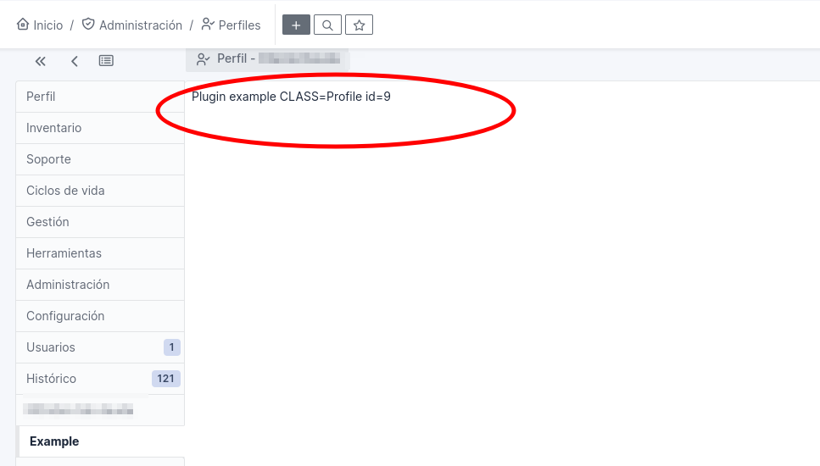
Task: Switch to the Inventario tab
Action: [x=100, y=128]
